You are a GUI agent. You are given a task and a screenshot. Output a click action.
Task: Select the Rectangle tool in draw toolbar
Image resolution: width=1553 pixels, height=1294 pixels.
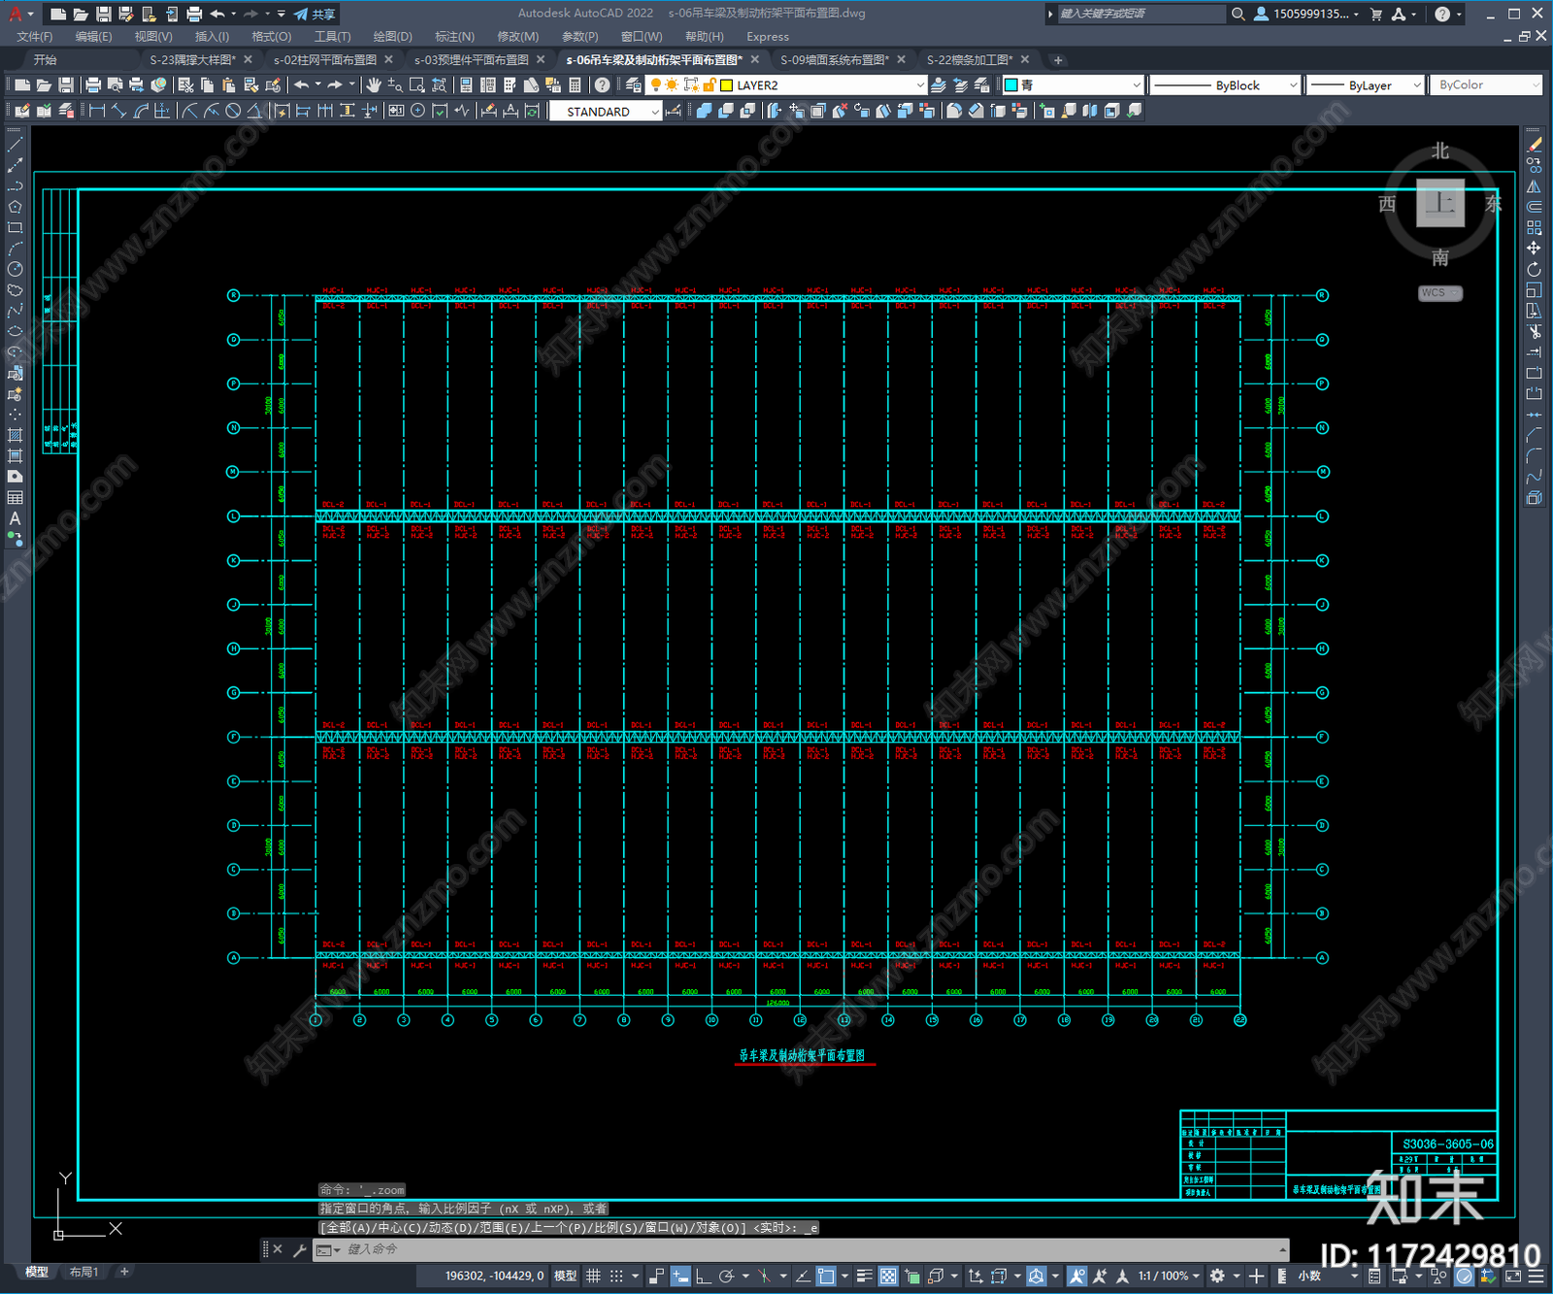click(15, 228)
